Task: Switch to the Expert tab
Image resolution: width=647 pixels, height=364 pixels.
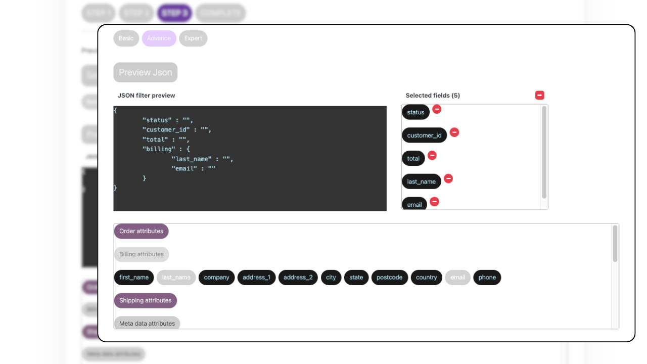Action: click(193, 38)
